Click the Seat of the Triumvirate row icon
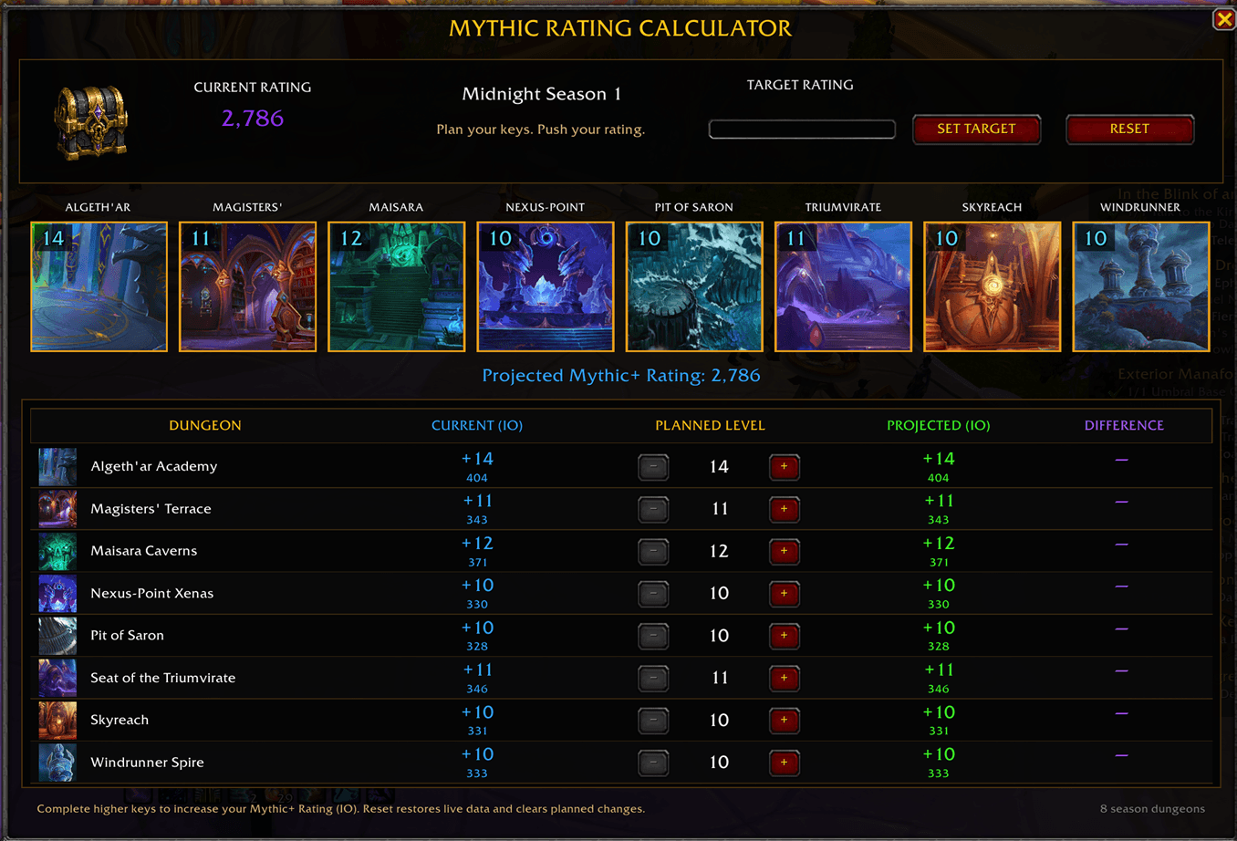The width and height of the screenshot is (1237, 841). coord(57,678)
